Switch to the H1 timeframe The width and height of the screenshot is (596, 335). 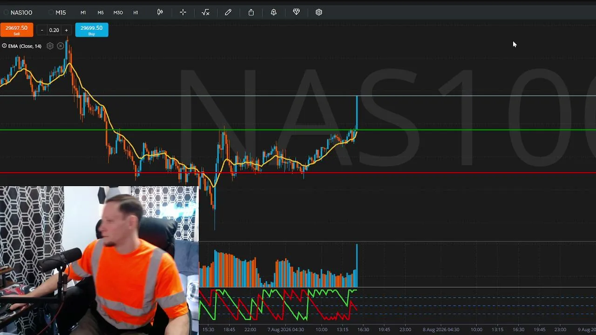point(135,13)
